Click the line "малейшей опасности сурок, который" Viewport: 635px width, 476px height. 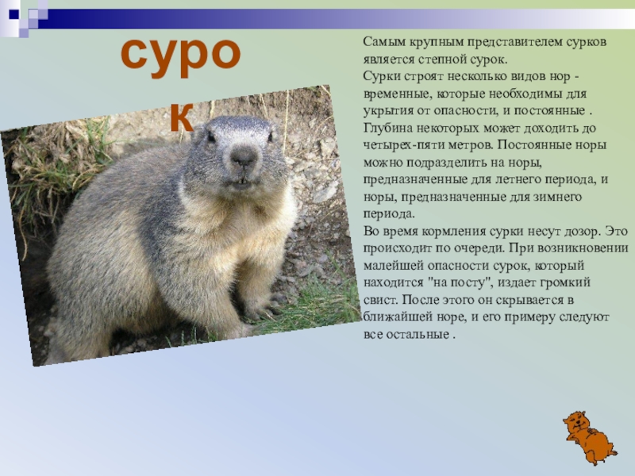(x=474, y=266)
